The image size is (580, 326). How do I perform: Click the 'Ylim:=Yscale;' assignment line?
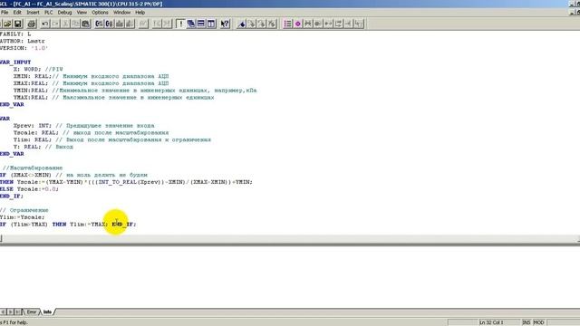point(22,217)
